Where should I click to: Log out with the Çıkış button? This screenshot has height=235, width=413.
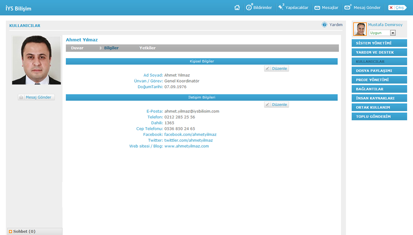click(397, 8)
